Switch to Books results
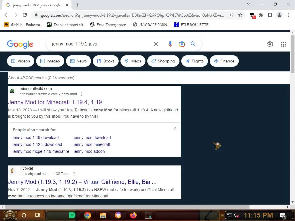The height and width of the screenshot is (221, 295). [105, 61]
